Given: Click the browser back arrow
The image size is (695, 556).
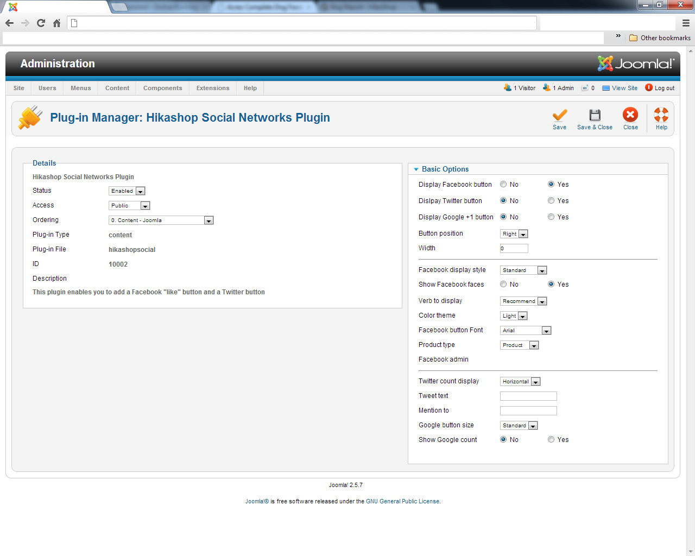Looking at the screenshot, I should 9,23.
